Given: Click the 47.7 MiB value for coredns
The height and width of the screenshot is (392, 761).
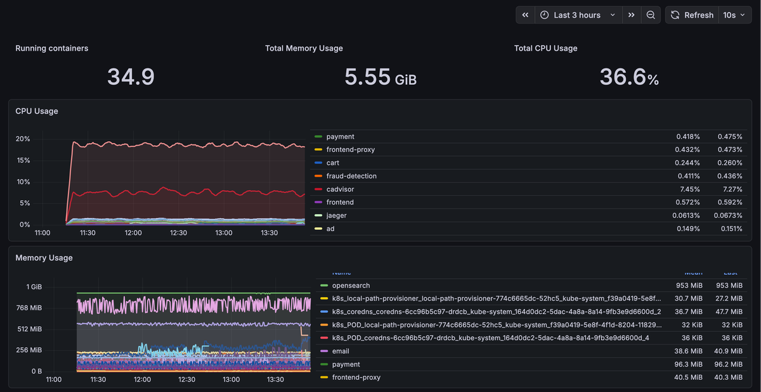Looking at the screenshot, I should click(x=729, y=312).
